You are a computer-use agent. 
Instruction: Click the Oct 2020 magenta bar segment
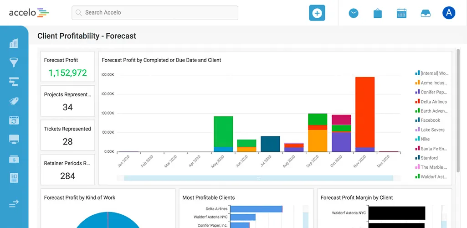(x=341, y=120)
